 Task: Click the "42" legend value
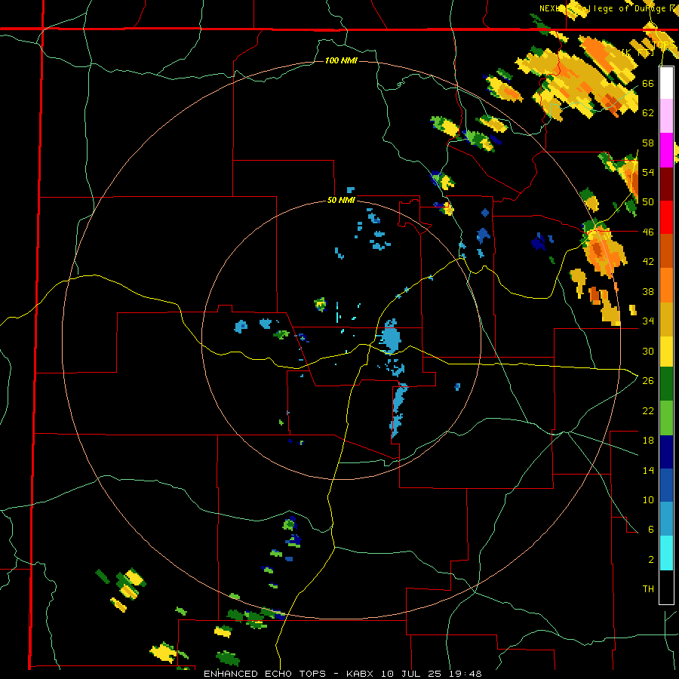(x=648, y=262)
